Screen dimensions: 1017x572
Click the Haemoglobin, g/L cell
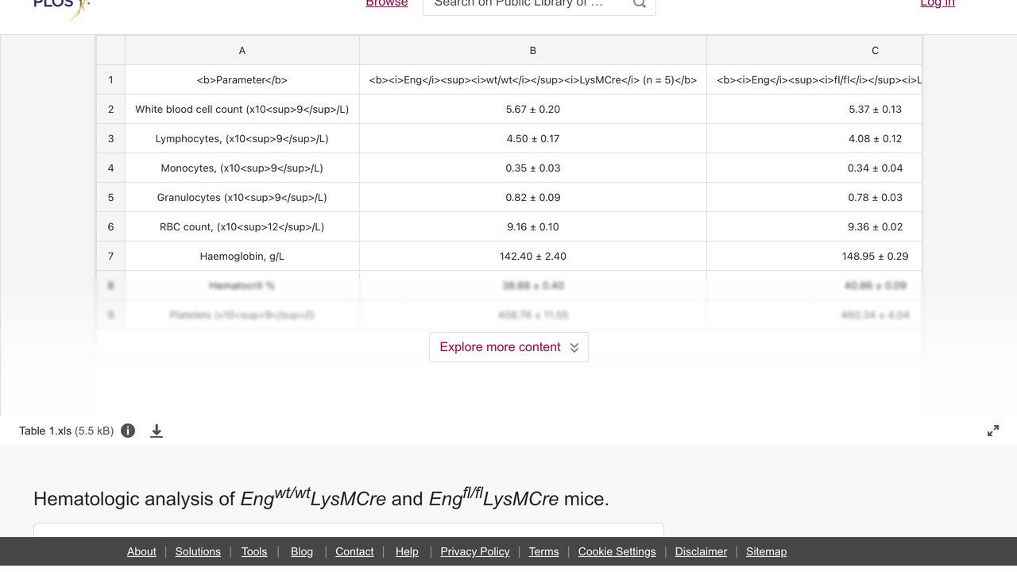(242, 256)
